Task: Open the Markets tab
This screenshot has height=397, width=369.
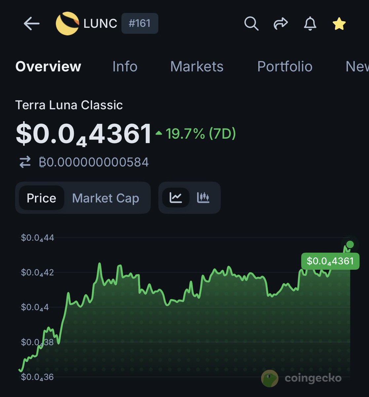Action: (197, 66)
